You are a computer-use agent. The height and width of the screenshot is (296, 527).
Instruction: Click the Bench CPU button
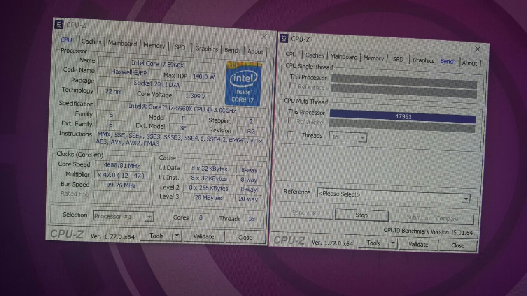(x=306, y=213)
